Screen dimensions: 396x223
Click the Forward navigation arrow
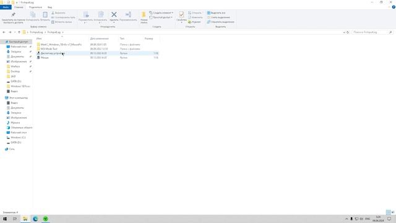(10, 32)
